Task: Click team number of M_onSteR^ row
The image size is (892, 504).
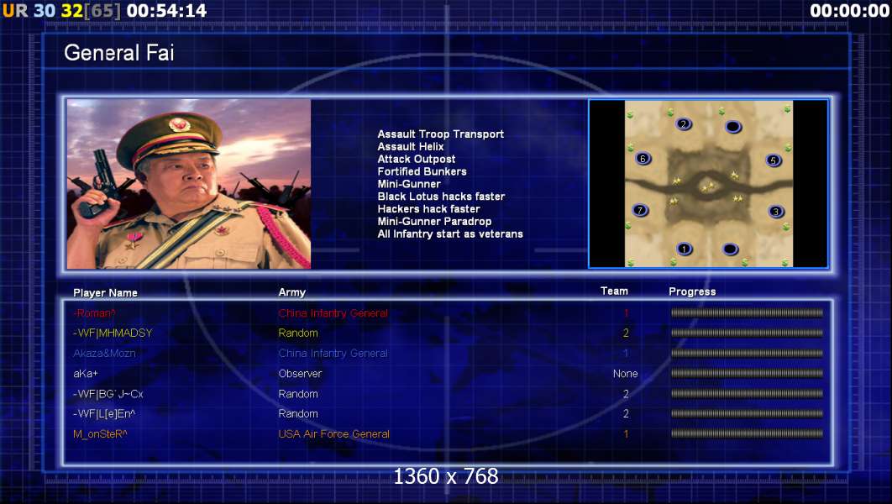Action: point(626,434)
